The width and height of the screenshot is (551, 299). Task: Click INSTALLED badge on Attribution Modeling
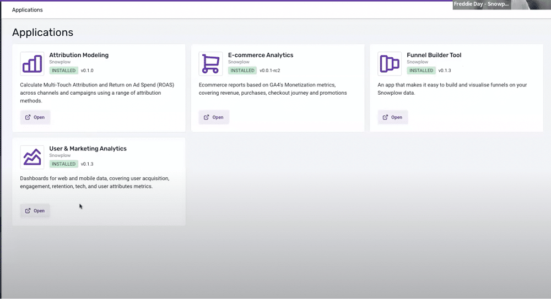63,70
